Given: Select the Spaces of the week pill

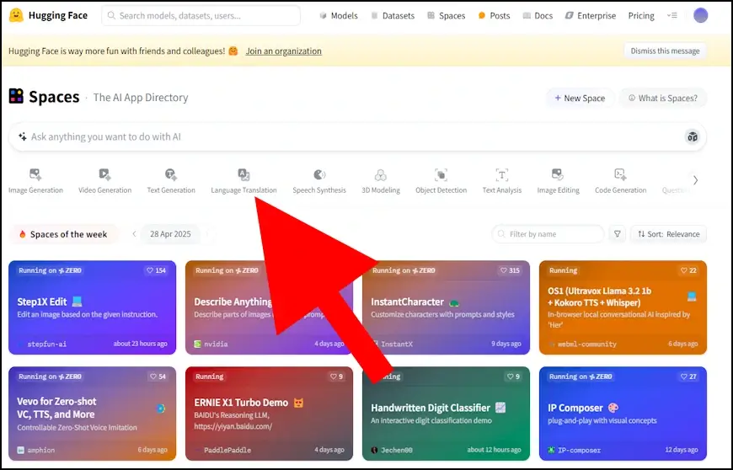Looking at the screenshot, I should click(63, 234).
